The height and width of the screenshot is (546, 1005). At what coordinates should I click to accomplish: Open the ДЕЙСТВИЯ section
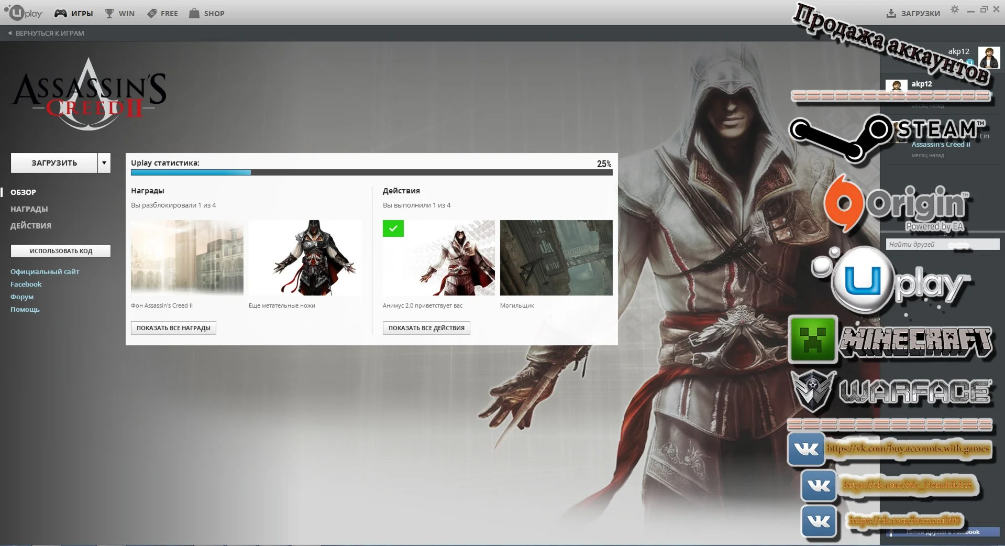click(x=30, y=225)
